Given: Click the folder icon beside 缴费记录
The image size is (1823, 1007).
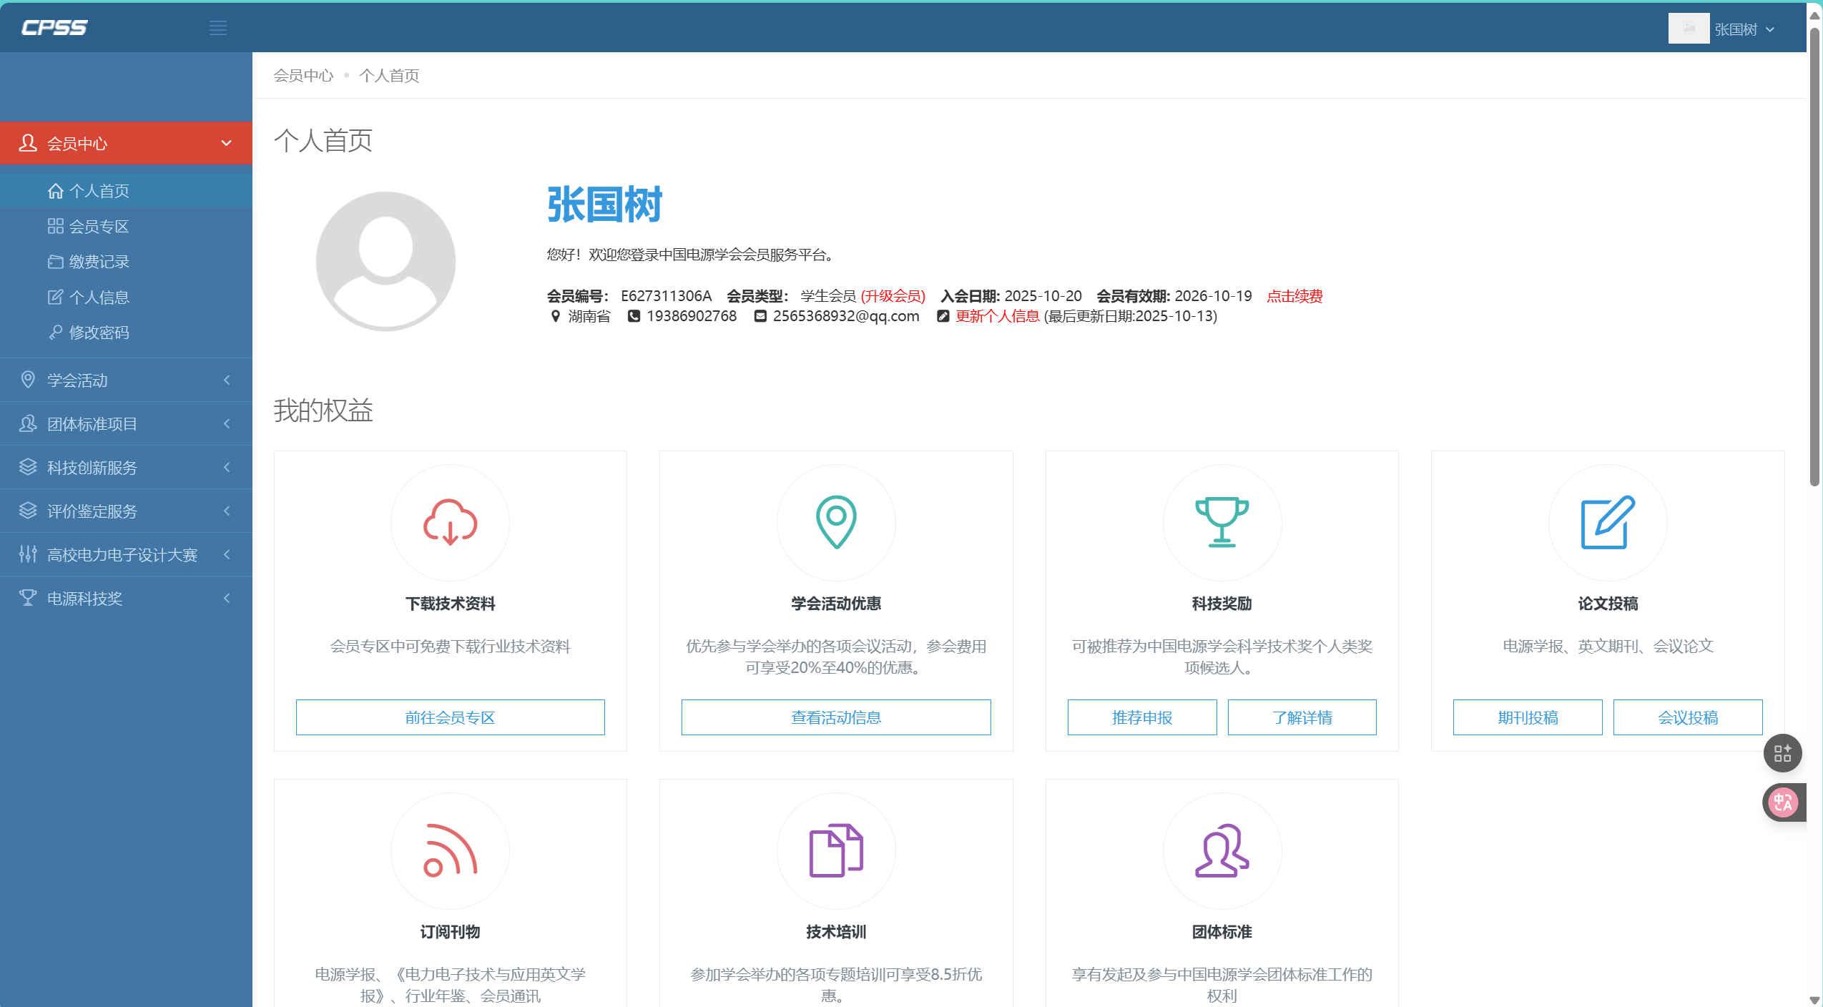Looking at the screenshot, I should 56,262.
